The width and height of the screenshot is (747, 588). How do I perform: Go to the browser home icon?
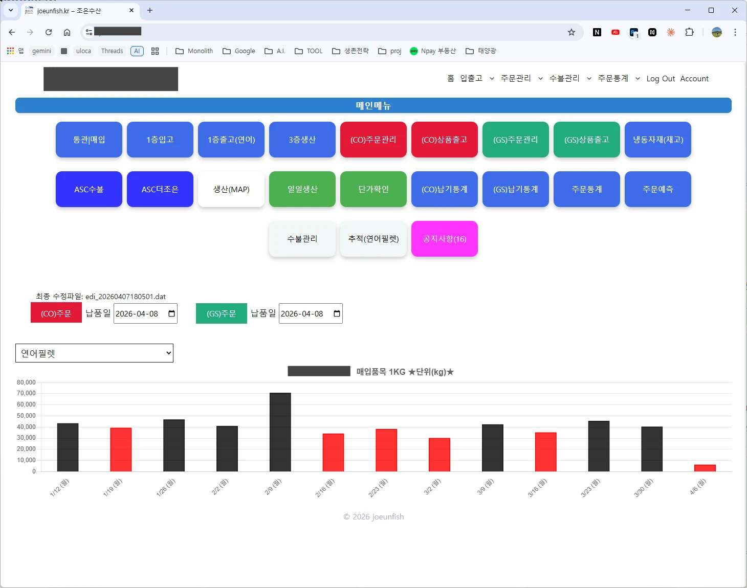tap(67, 32)
